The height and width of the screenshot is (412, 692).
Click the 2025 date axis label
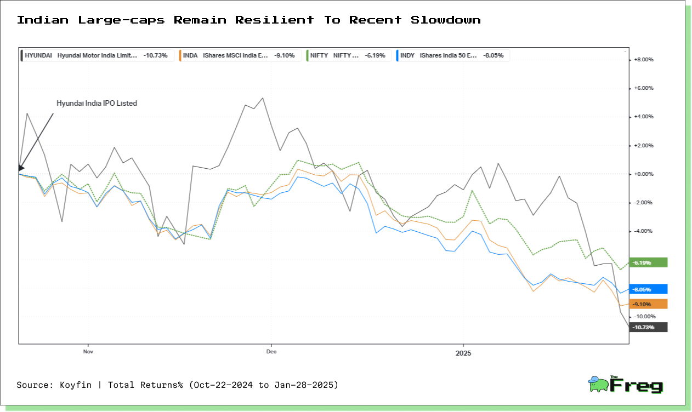[x=463, y=353]
